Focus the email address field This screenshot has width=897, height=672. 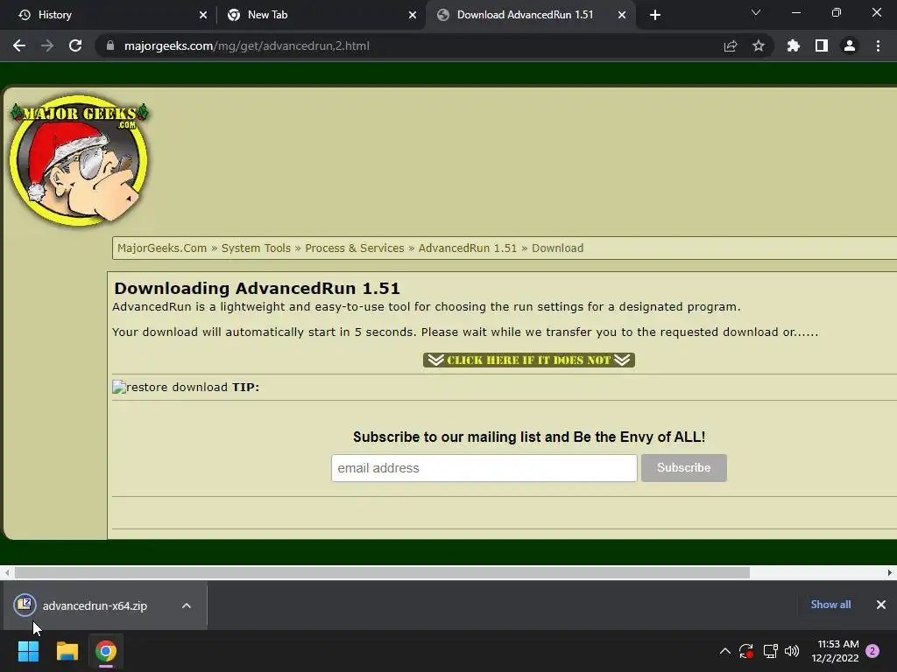click(x=484, y=468)
